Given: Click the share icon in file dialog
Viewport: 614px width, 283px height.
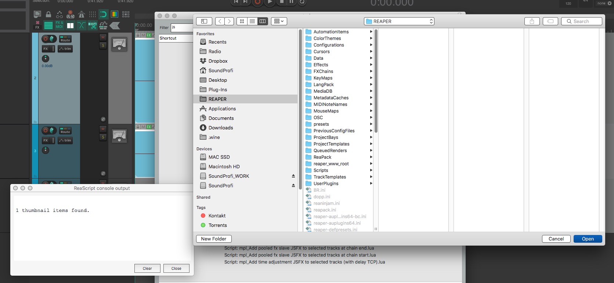Looking at the screenshot, I should (532, 21).
